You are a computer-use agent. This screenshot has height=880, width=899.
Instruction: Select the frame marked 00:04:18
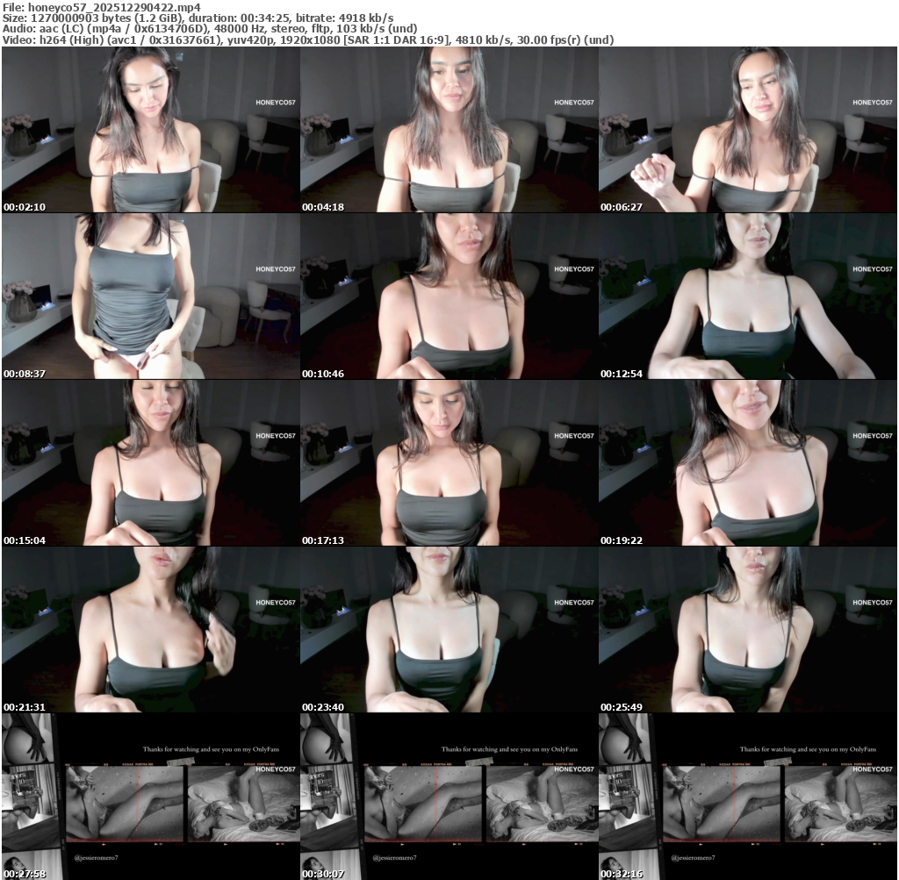pos(449,129)
